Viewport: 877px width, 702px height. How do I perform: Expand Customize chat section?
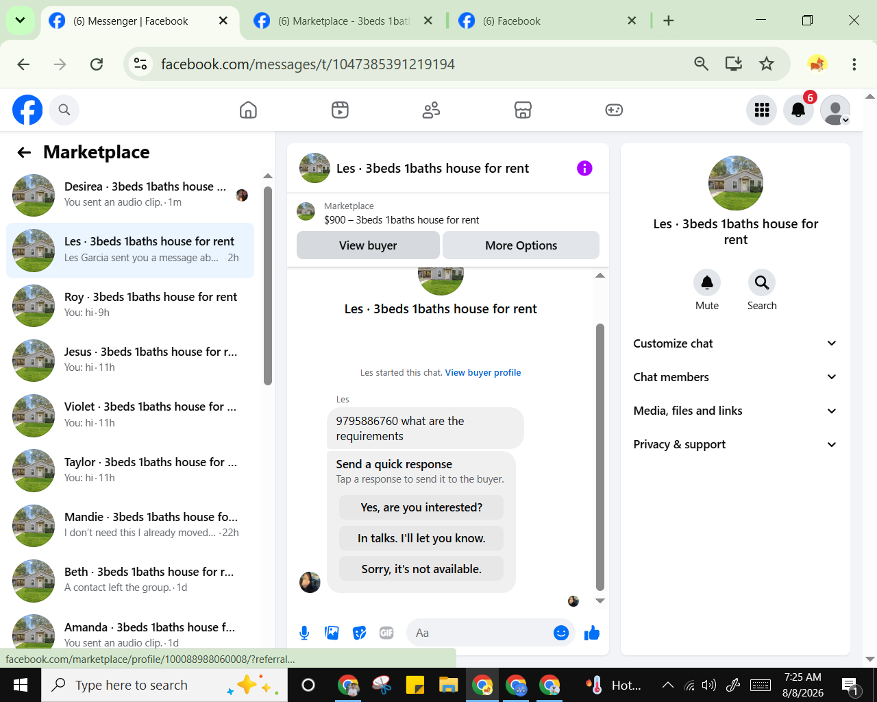click(x=735, y=343)
